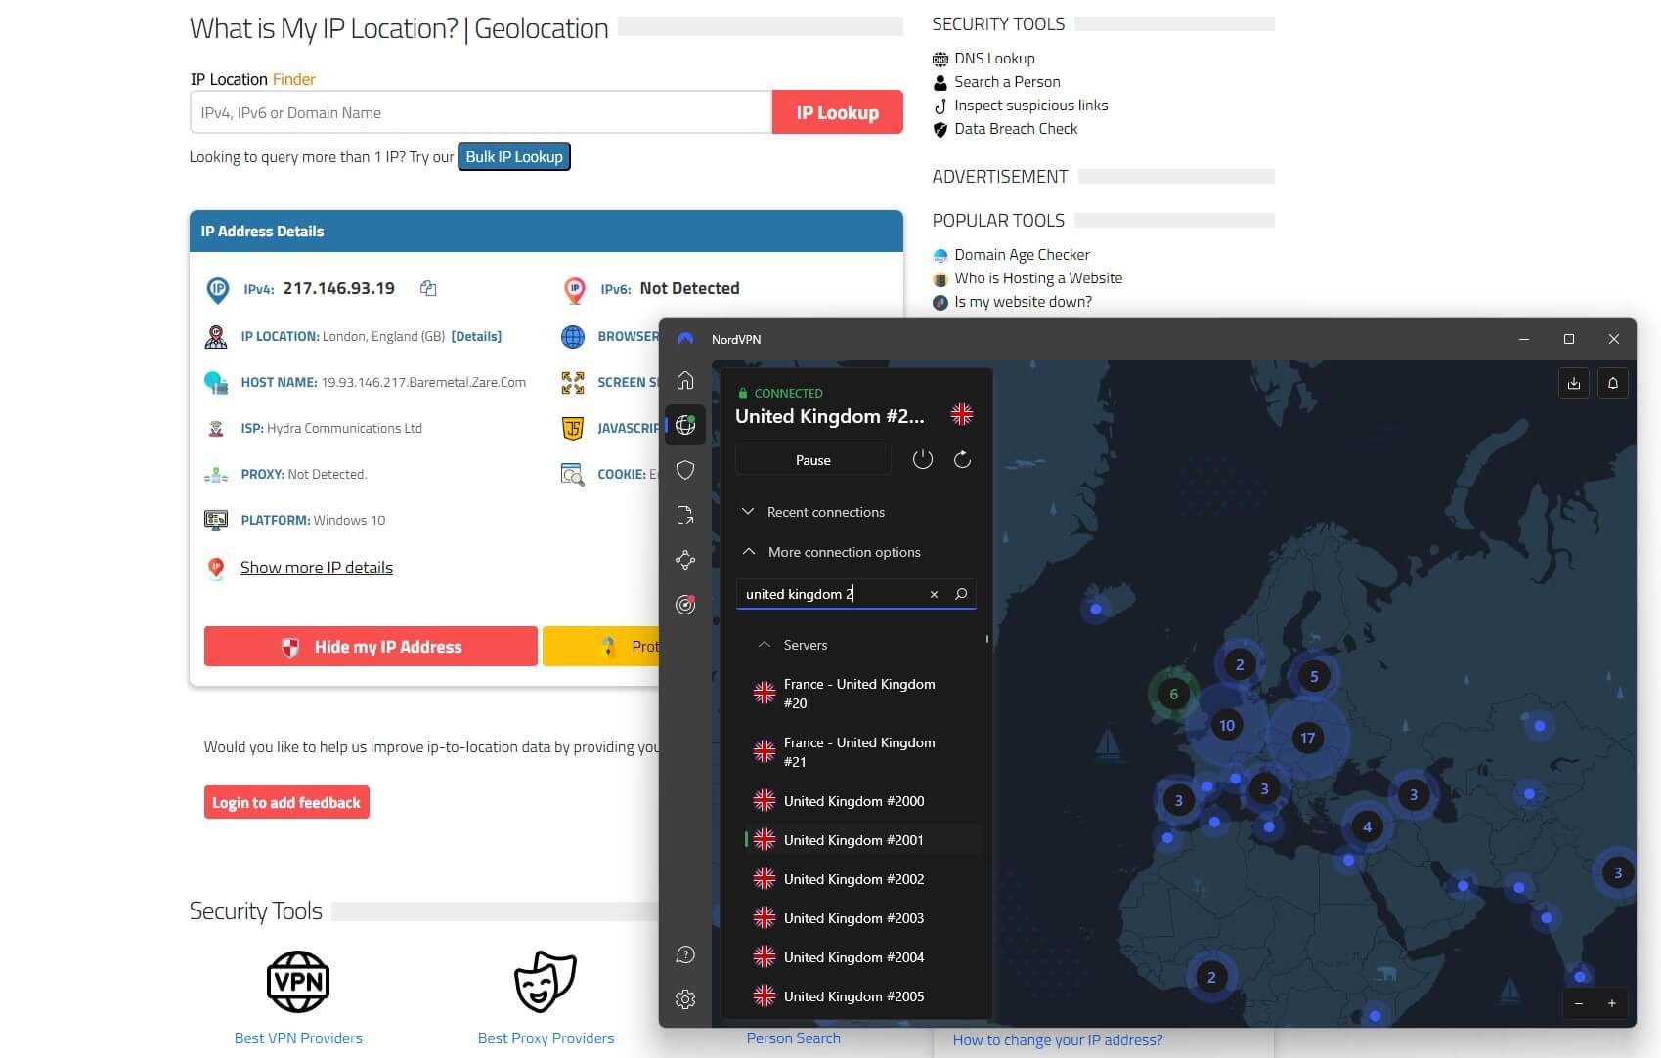Click the magnifier search icon in NordVPN

[x=961, y=594]
